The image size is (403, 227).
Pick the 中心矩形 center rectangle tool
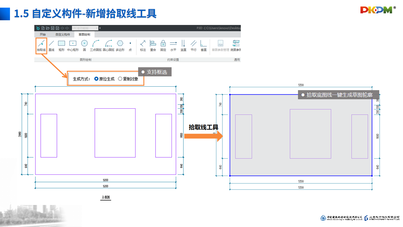pos(73,46)
